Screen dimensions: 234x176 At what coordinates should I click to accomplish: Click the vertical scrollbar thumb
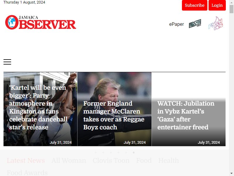(x=231, y=9)
